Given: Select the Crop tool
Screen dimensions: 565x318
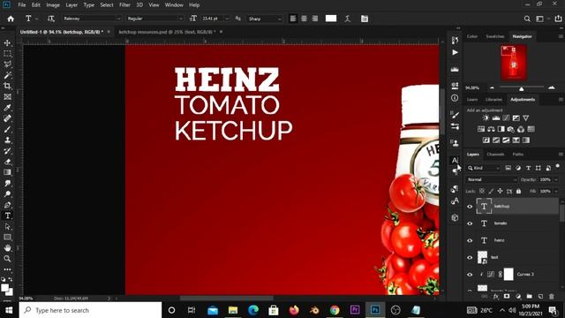Looking at the screenshot, I should pos(7,87).
